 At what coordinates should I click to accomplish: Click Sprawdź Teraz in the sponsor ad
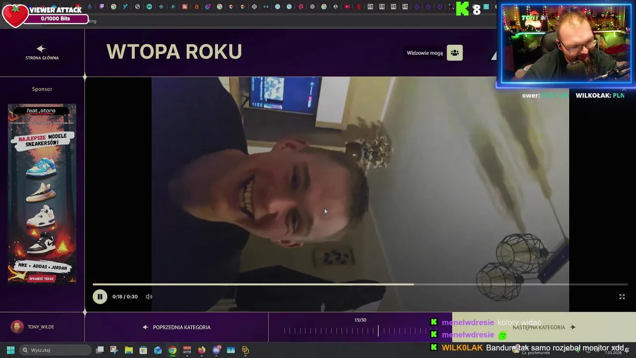42,278
